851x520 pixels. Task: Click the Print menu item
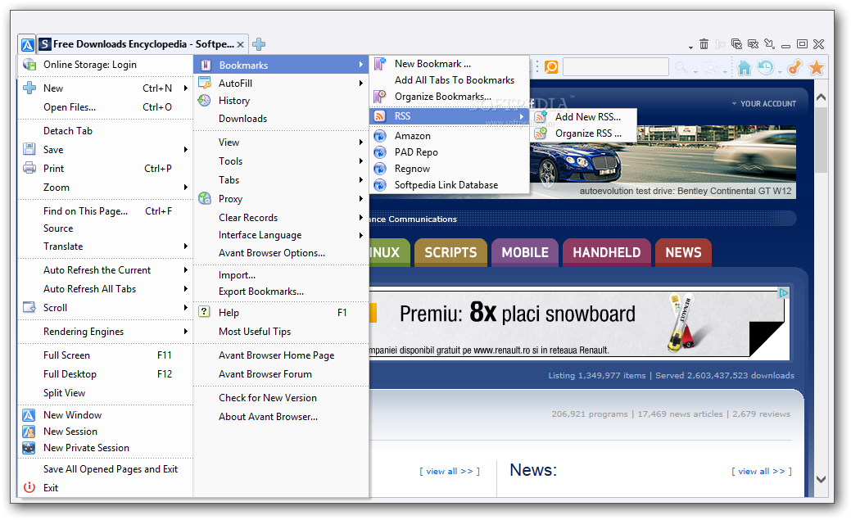click(106, 168)
